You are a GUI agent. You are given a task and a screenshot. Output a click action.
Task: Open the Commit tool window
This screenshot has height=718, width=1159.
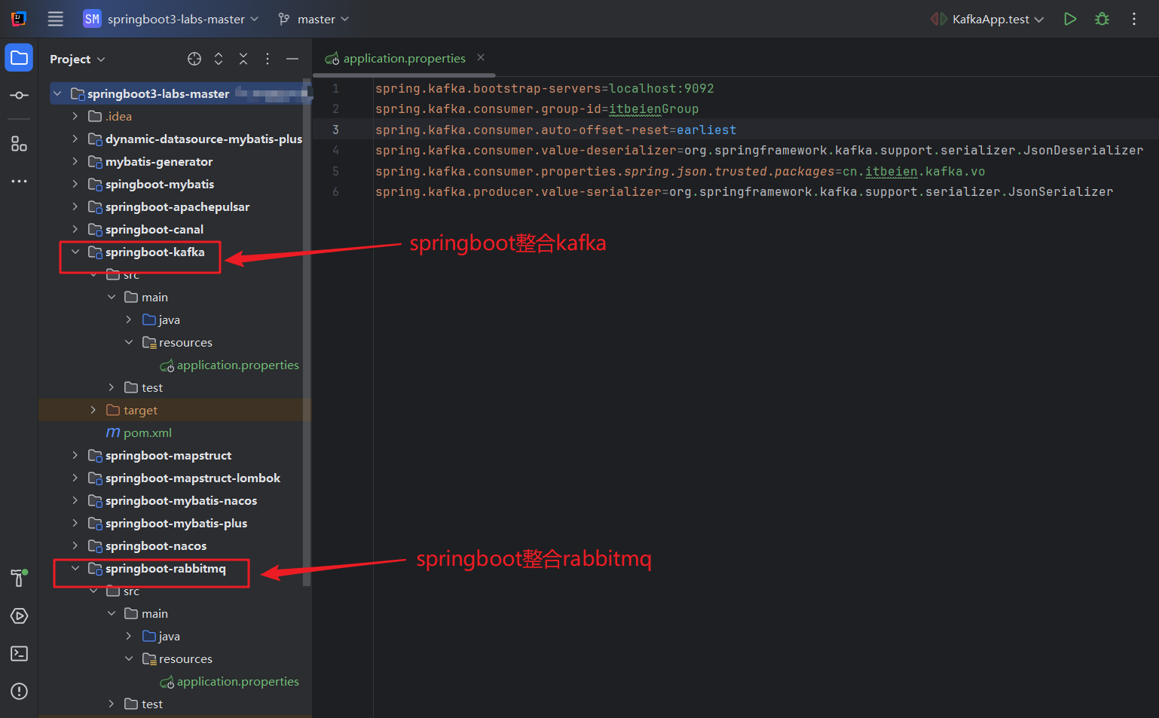click(x=19, y=95)
